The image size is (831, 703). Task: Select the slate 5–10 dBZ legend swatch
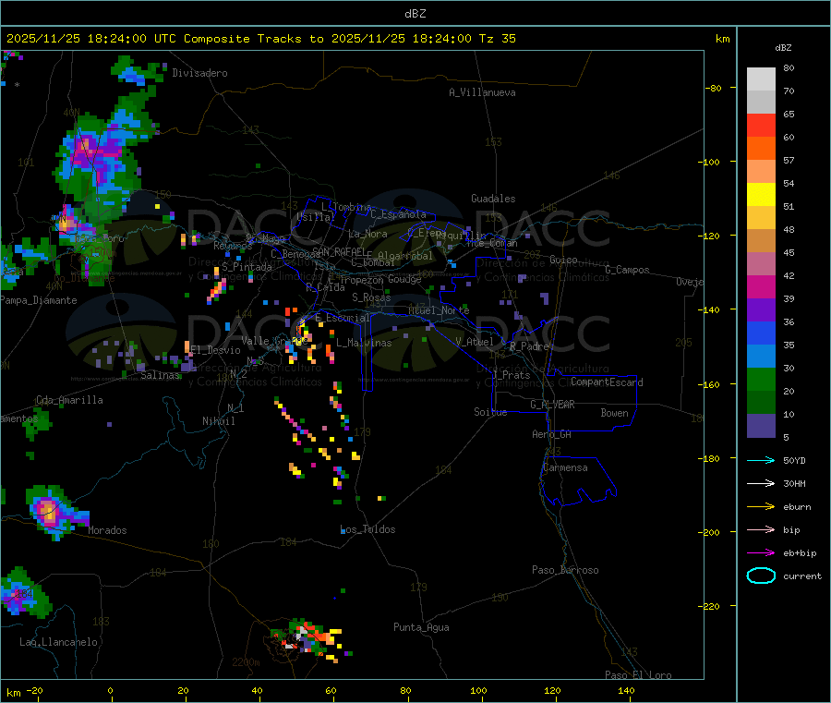tap(761, 426)
